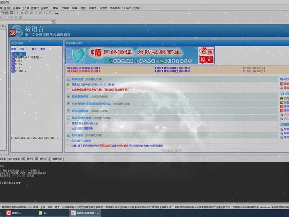Click the 新建 link in recent panel
Viewport: 289px width, 217px height.
14,49
